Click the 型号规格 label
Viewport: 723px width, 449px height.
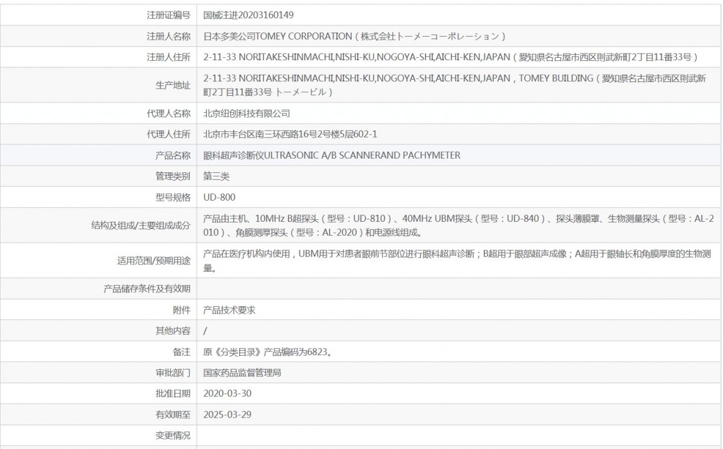tap(172, 197)
